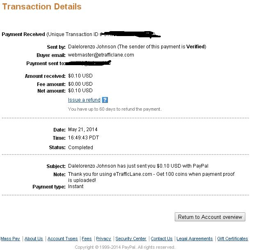The image size is (256, 250).
Task: Click the Transaction Details heading
Action: point(42,7)
